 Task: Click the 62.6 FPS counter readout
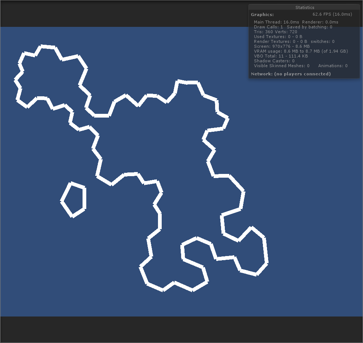[x=332, y=14]
